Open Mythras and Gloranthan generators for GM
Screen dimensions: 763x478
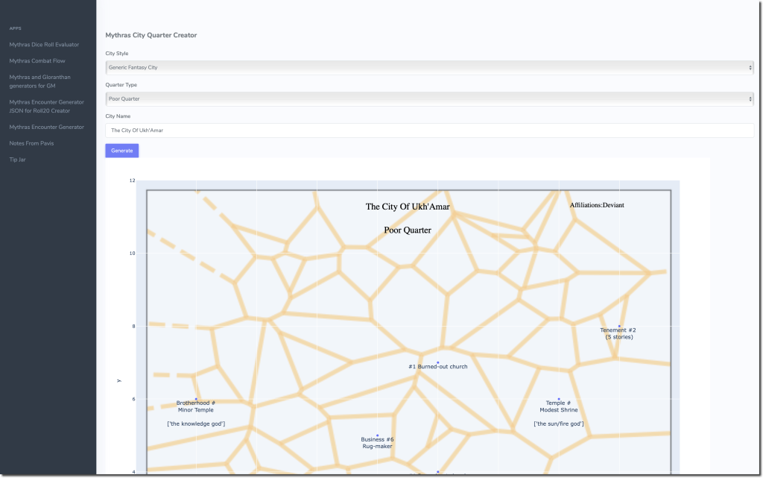[x=44, y=81]
